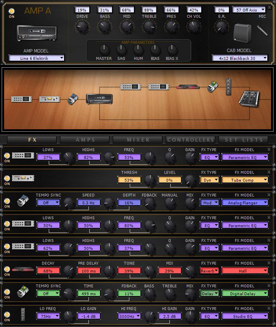Toggle the first Parametric EQ ON switch
The height and width of the screenshot is (327, 276).
coord(7,156)
